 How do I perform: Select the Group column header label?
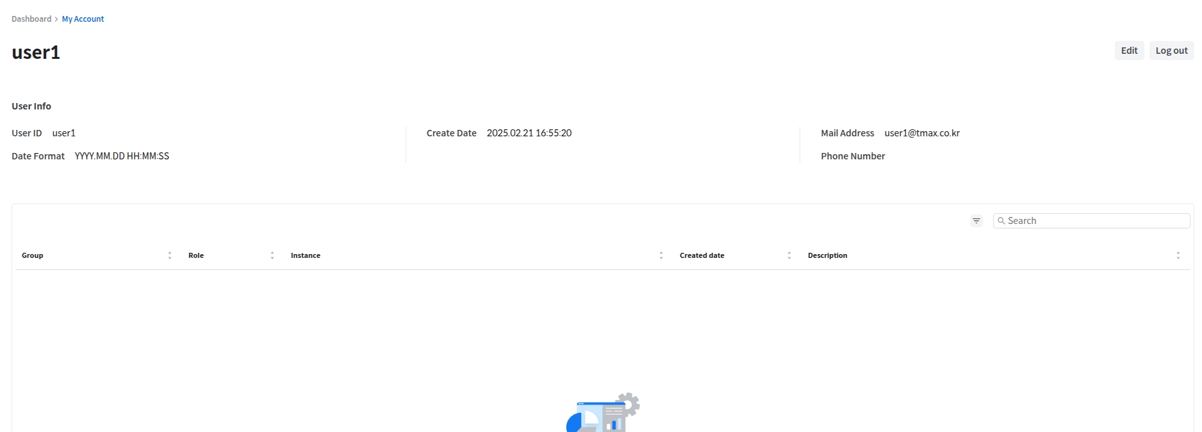pos(33,255)
